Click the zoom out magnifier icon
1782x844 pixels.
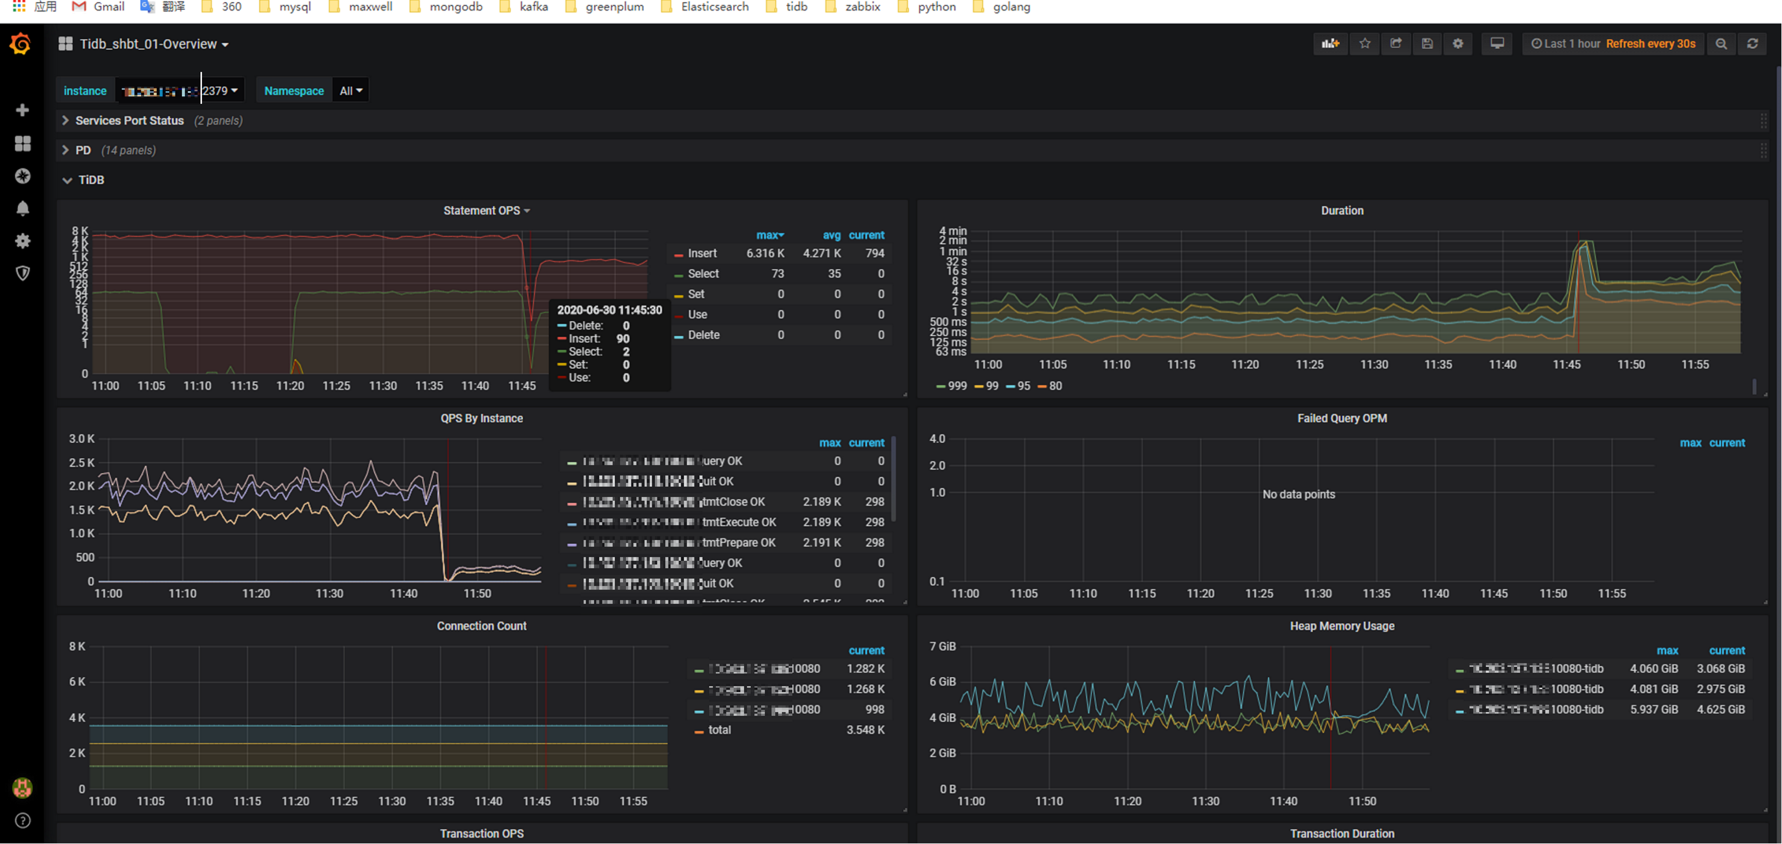pos(1721,43)
